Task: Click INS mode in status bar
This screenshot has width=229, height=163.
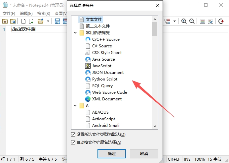Action: (x=187, y=159)
